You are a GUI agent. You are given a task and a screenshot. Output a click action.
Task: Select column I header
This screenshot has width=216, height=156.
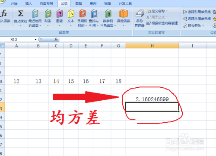tap(192, 46)
